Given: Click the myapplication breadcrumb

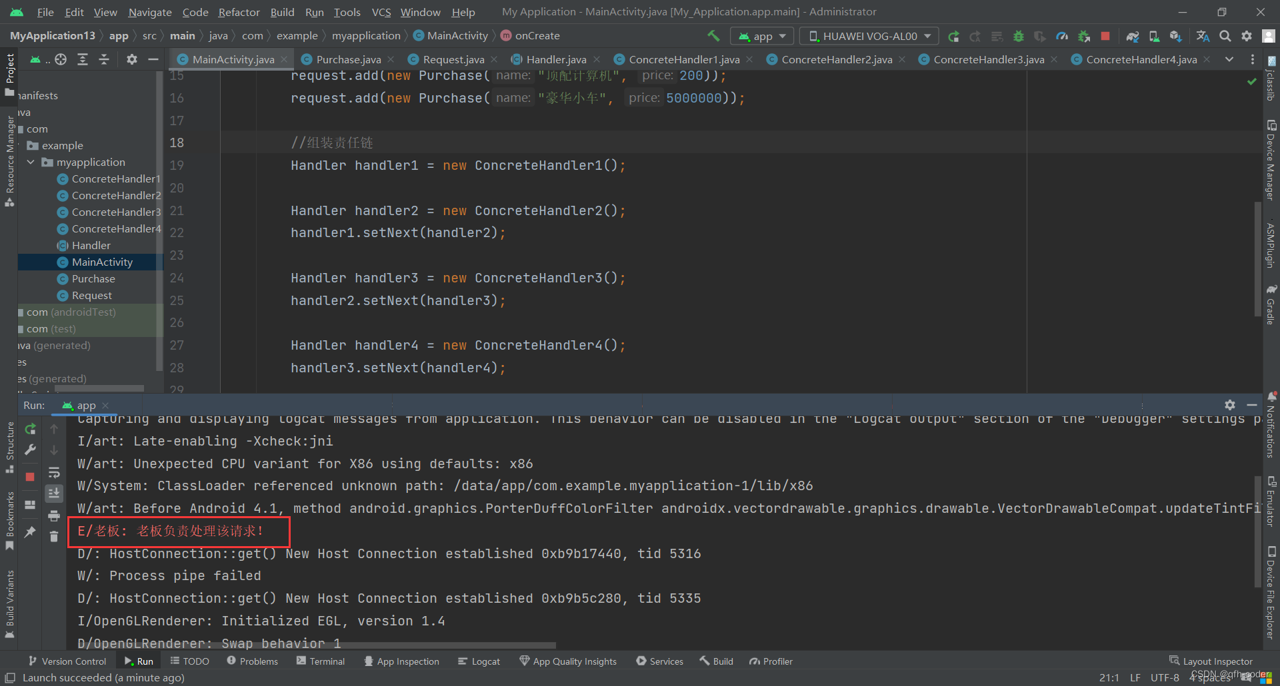Looking at the screenshot, I should click(x=366, y=36).
